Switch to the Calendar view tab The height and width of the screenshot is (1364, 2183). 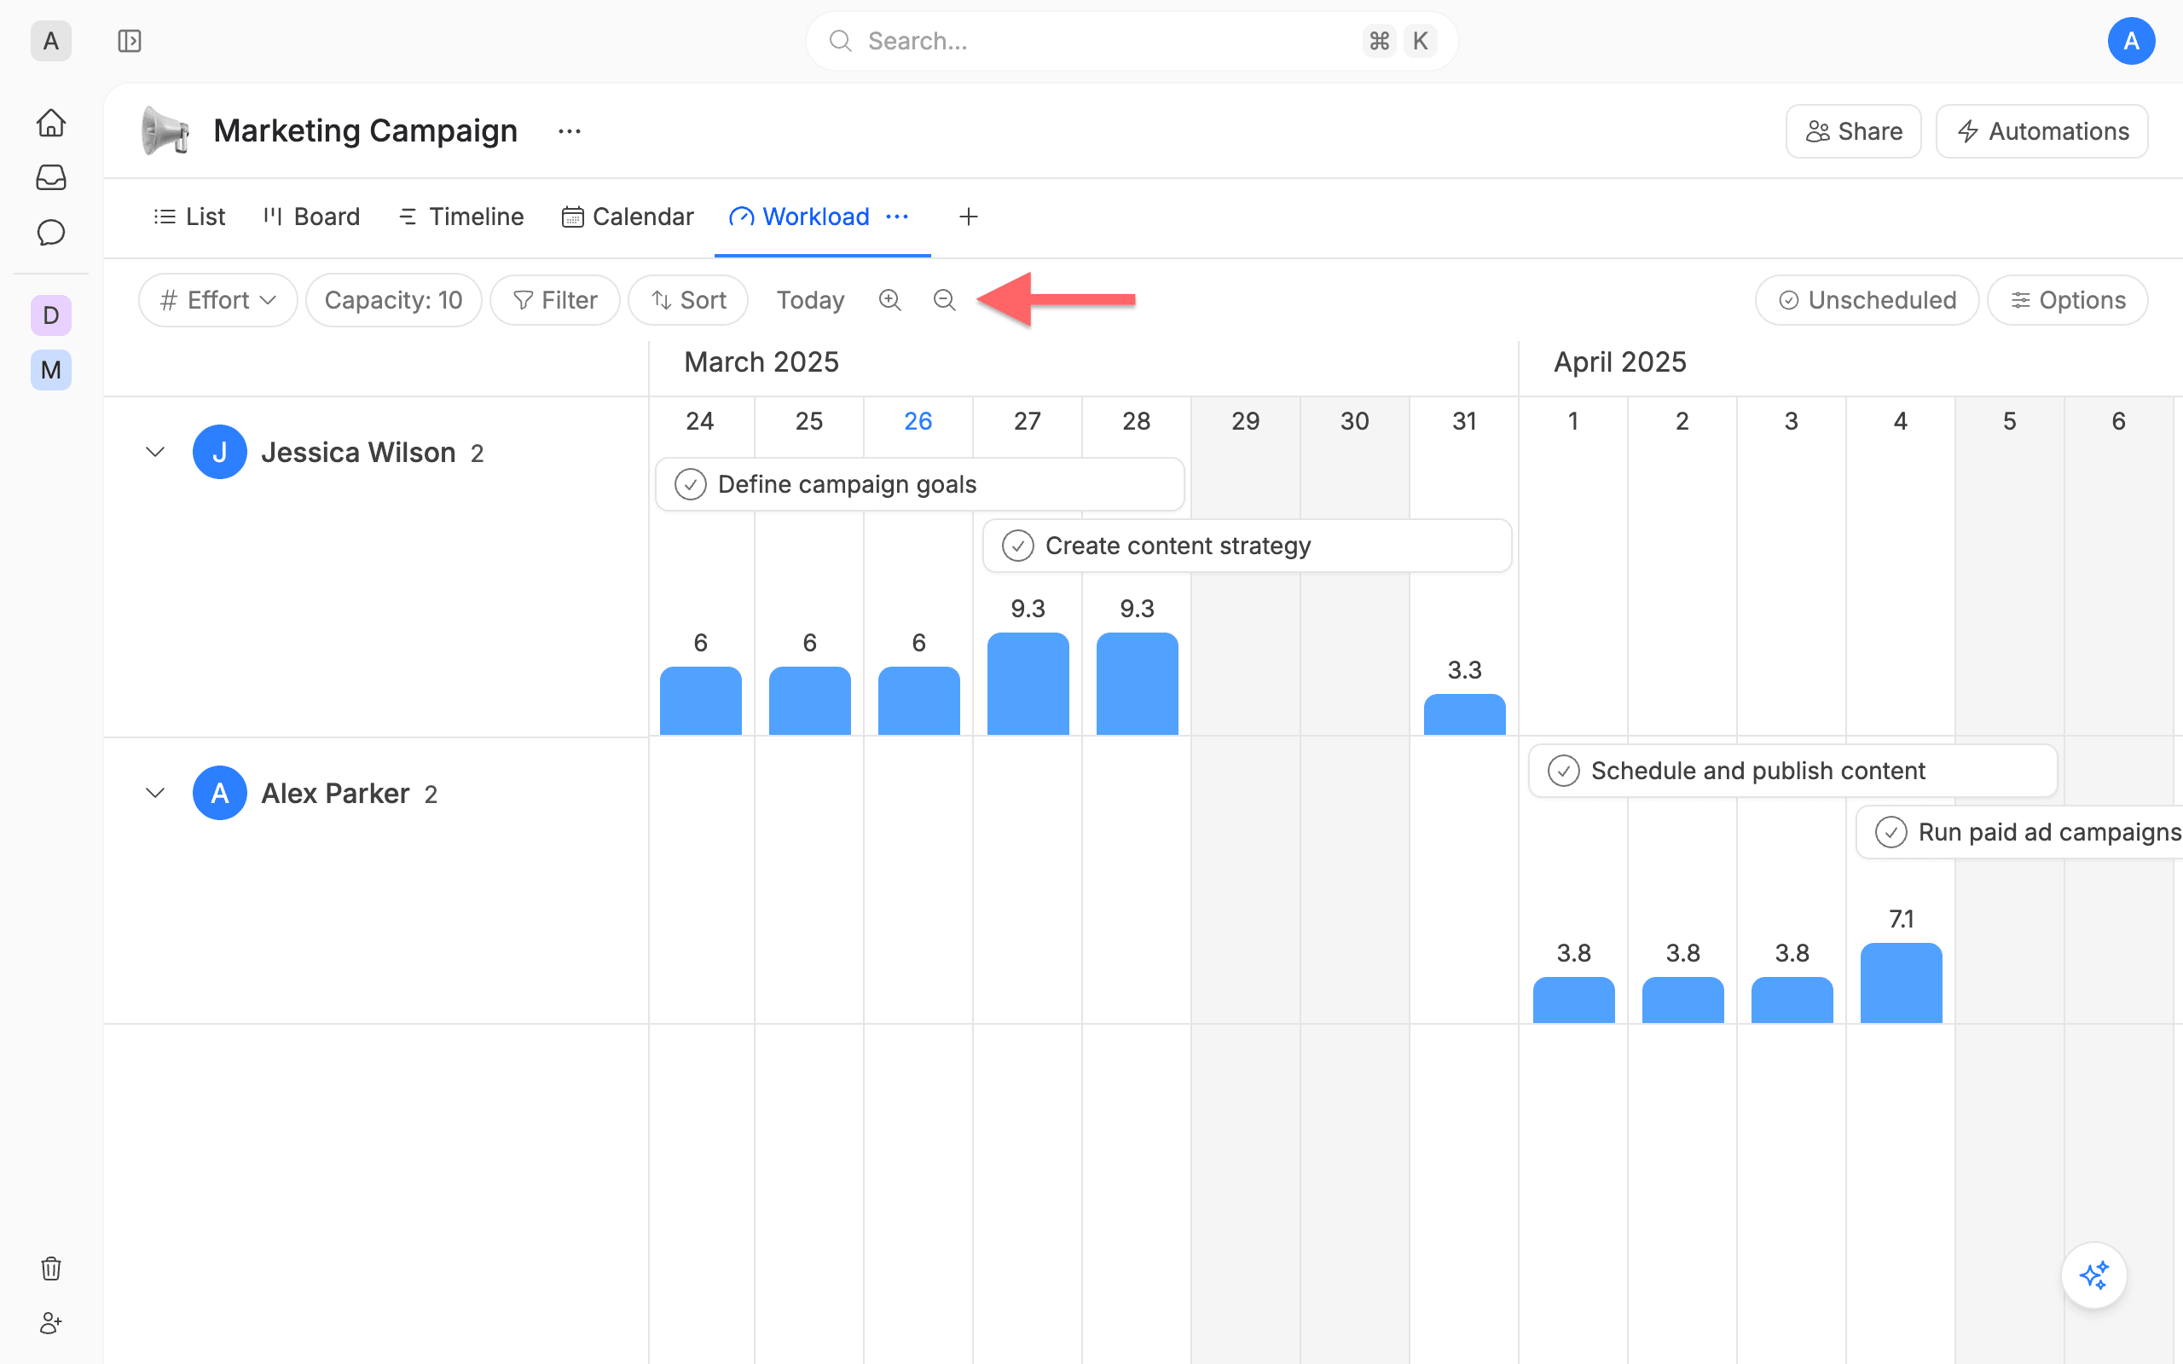pyautogui.click(x=628, y=217)
